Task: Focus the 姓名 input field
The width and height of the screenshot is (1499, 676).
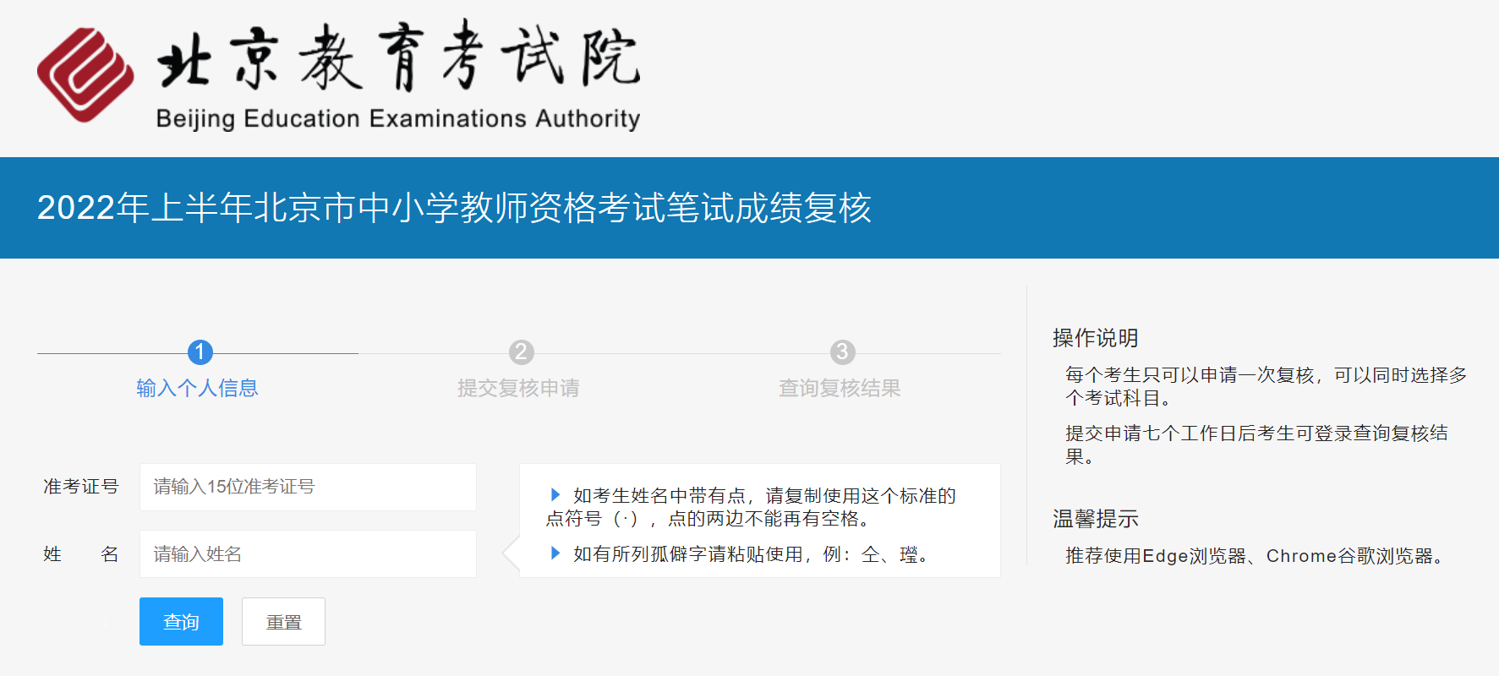Action: 308,554
